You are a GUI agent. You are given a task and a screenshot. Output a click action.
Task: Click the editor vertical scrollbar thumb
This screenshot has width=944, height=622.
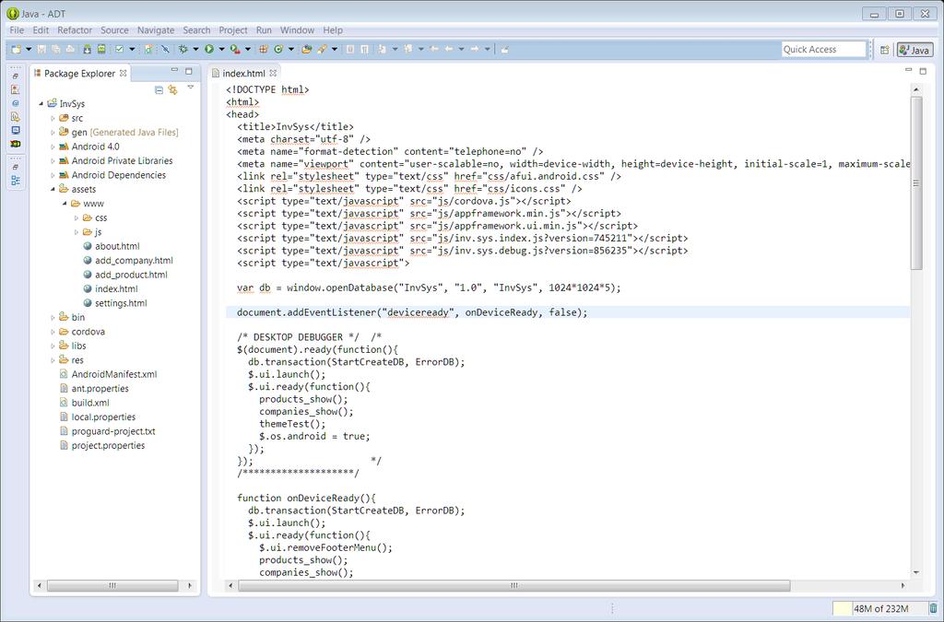pyautogui.click(x=916, y=182)
